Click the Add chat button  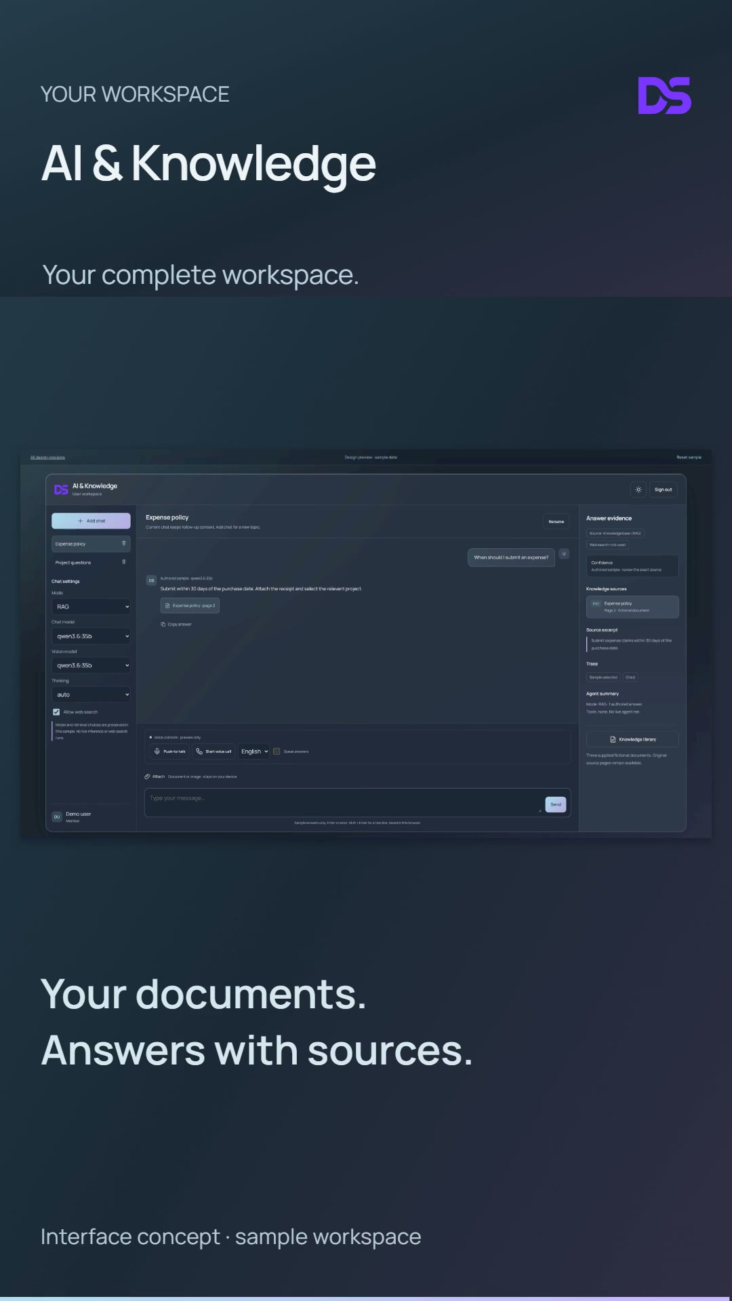point(91,521)
